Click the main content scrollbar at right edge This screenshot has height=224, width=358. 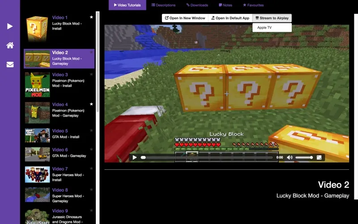356,106
